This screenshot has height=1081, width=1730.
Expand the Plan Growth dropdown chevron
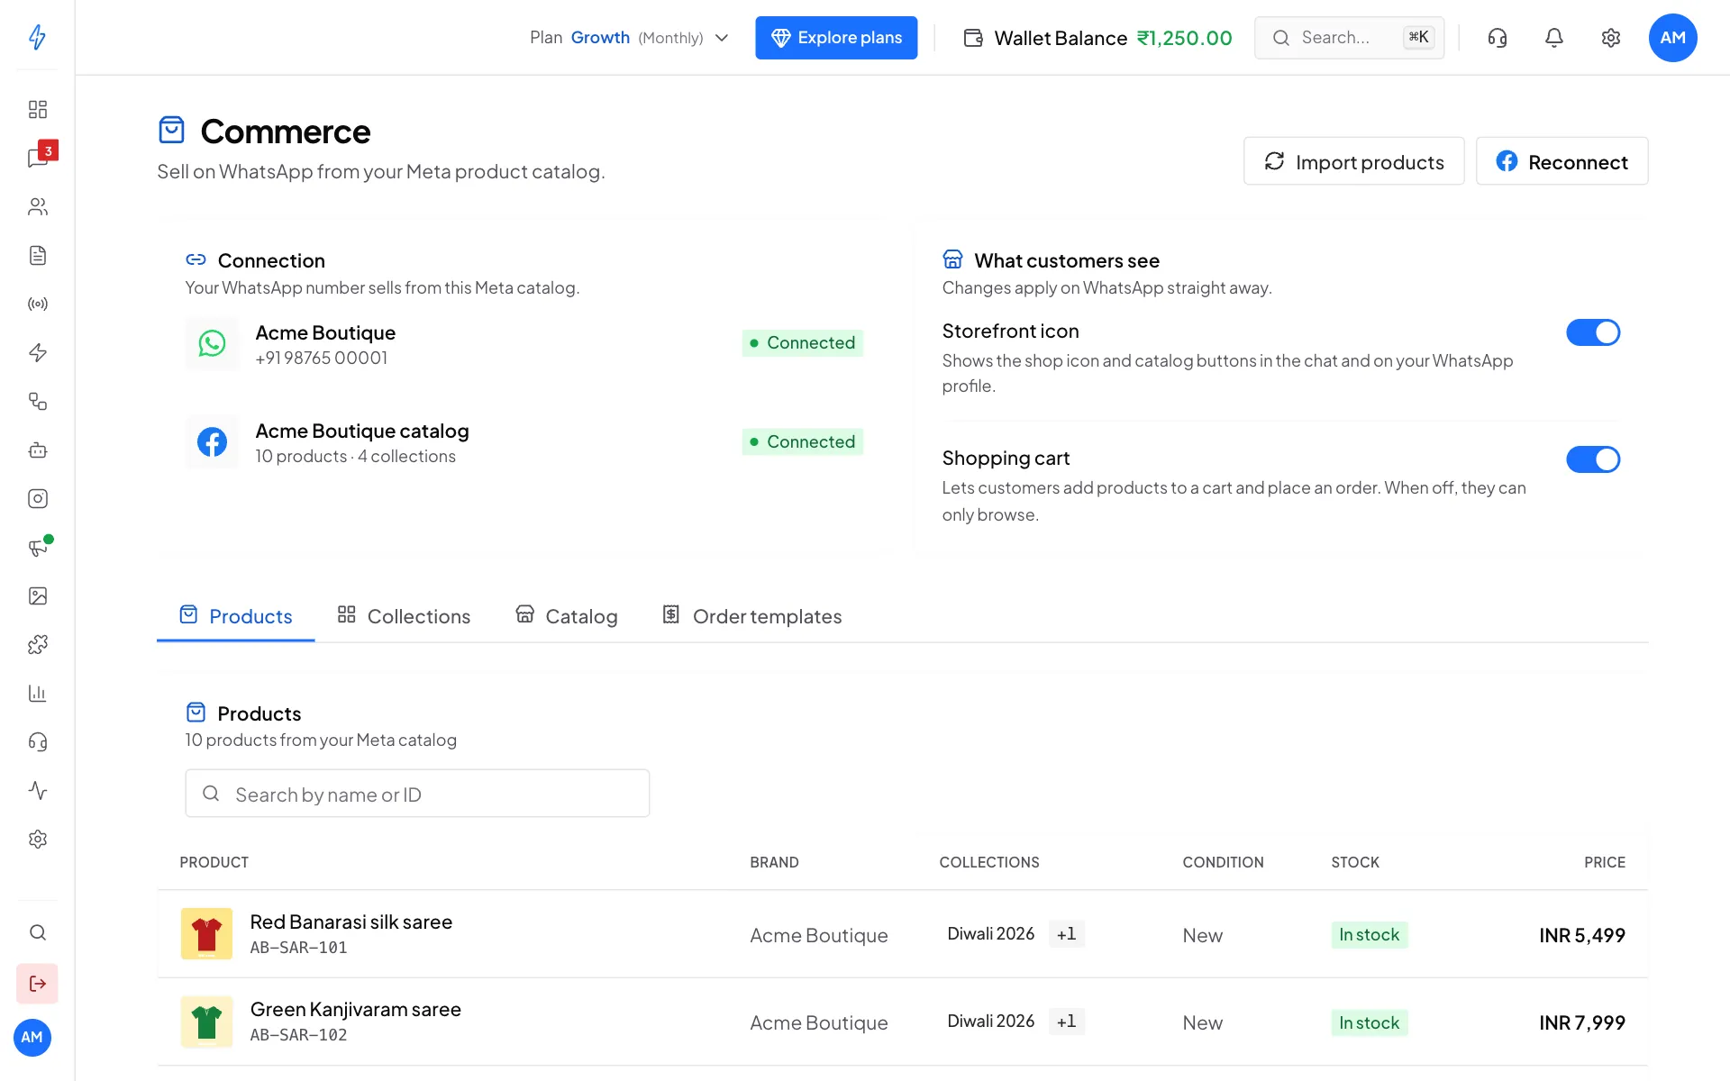point(722,37)
